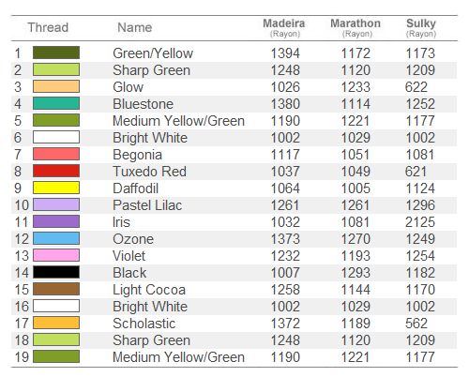Select the Begonia pink-red swatch
The width and height of the screenshot is (469, 377).
[x=56, y=154]
